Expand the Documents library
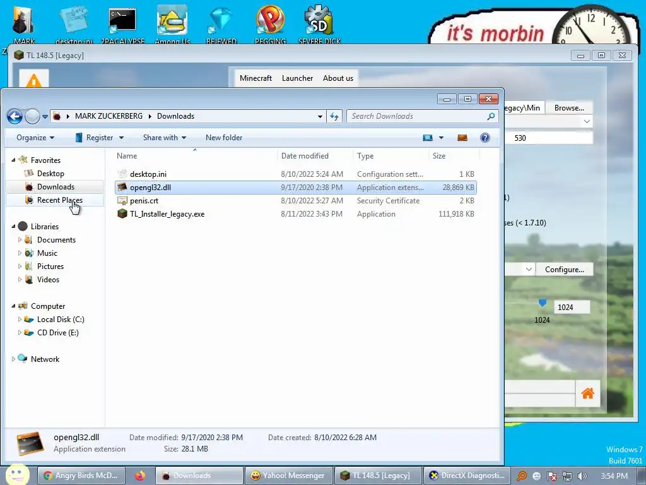The height and width of the screenshot is (485, 646). click(20, 239)
